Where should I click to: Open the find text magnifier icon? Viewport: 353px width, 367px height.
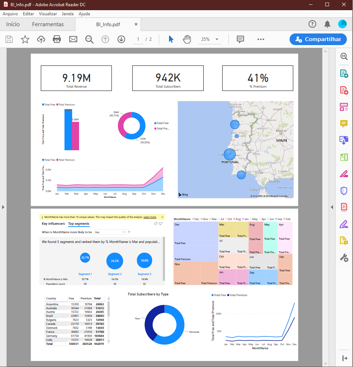point(89,39)
